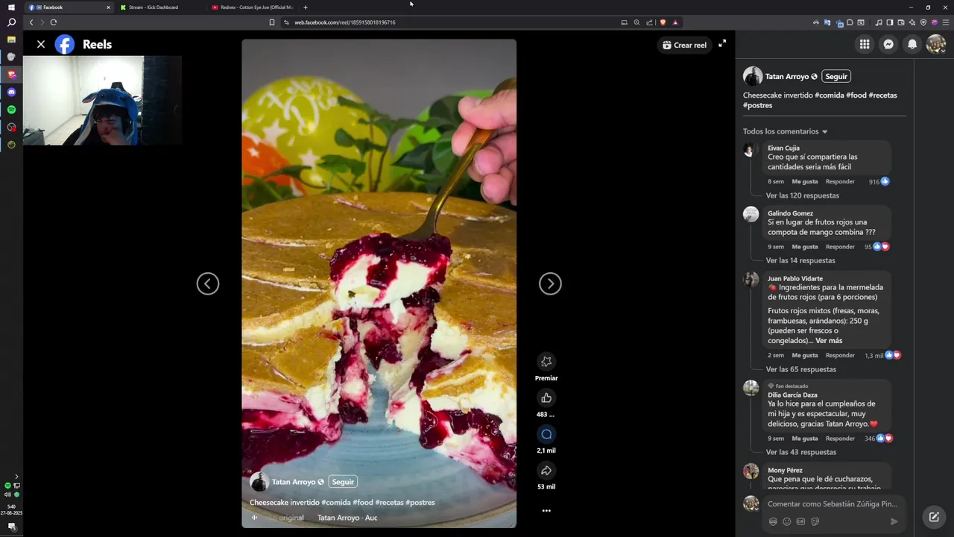954x537 pixels.
Task: Open the emoji picker in comment box
Action: (x=787, y=521)
